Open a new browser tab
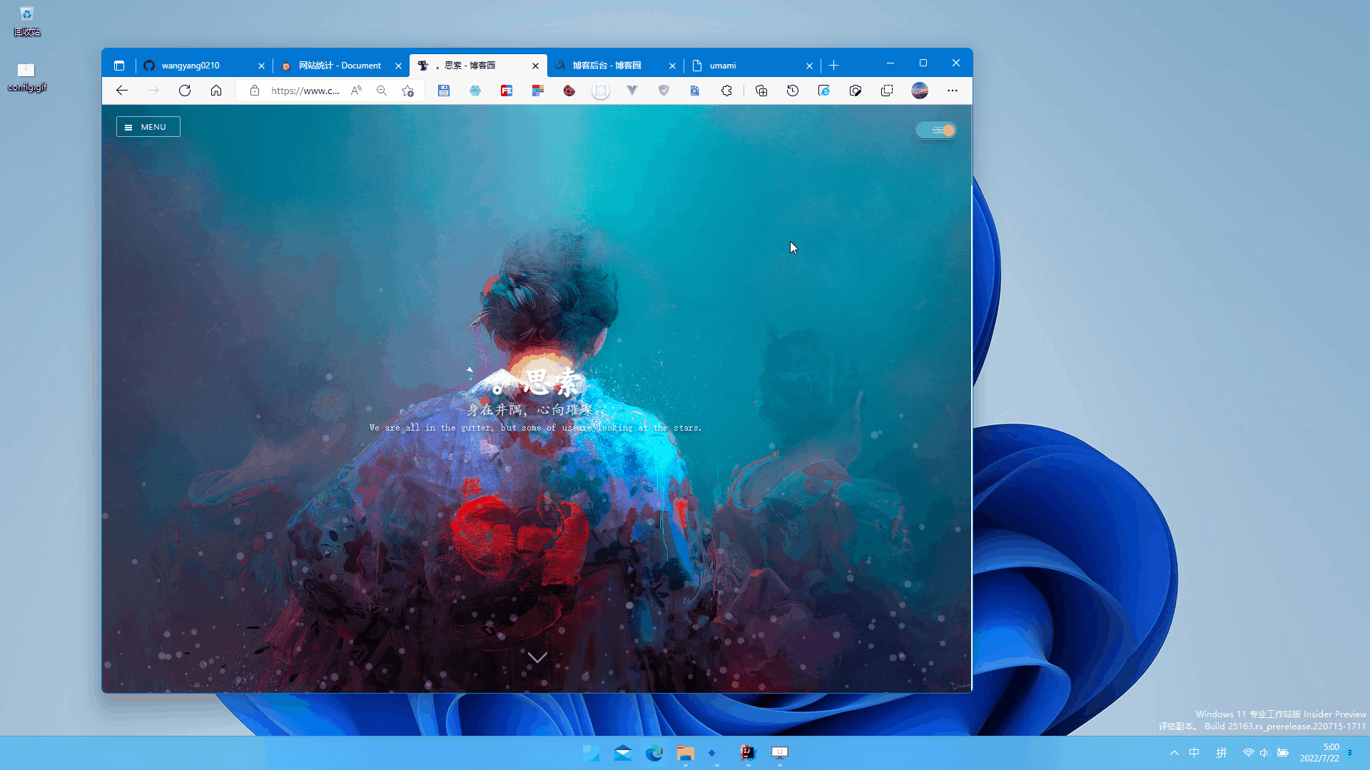 click(833, 66)
